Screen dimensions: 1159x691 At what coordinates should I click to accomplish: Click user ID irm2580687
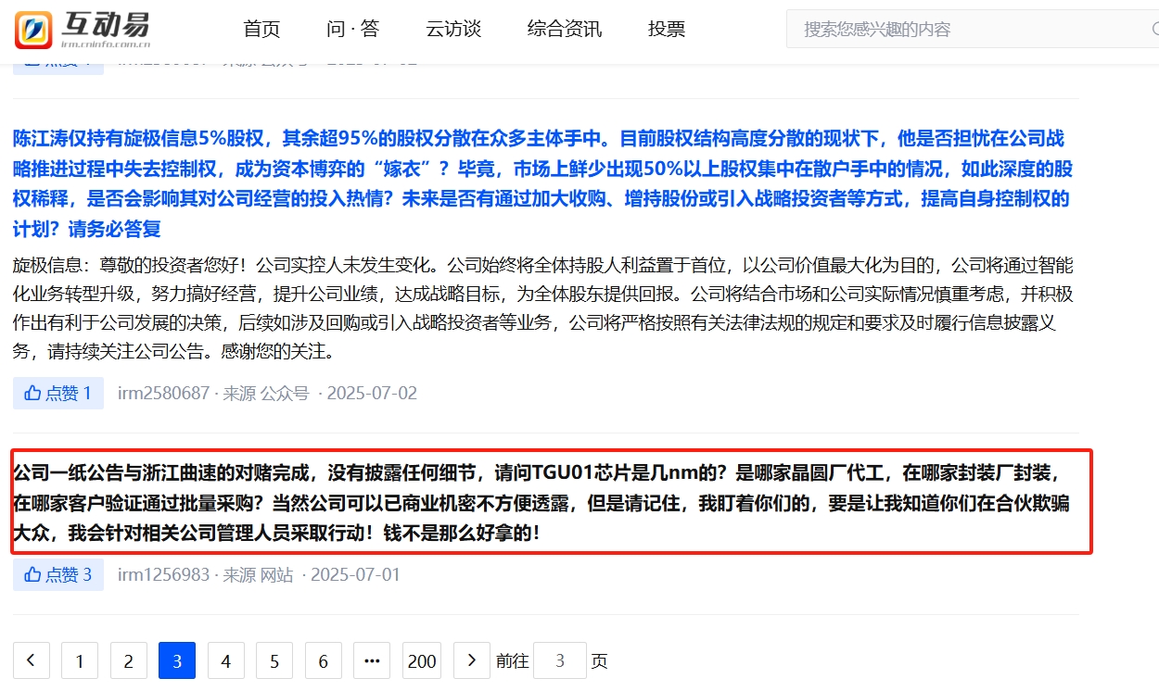point(164,393)
